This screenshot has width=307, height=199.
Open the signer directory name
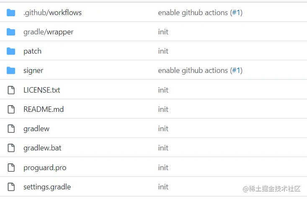[x=33, y=70]
